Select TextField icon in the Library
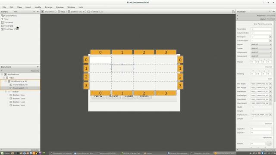Viewport: 276px width, 155px height. tap(2, 26)
